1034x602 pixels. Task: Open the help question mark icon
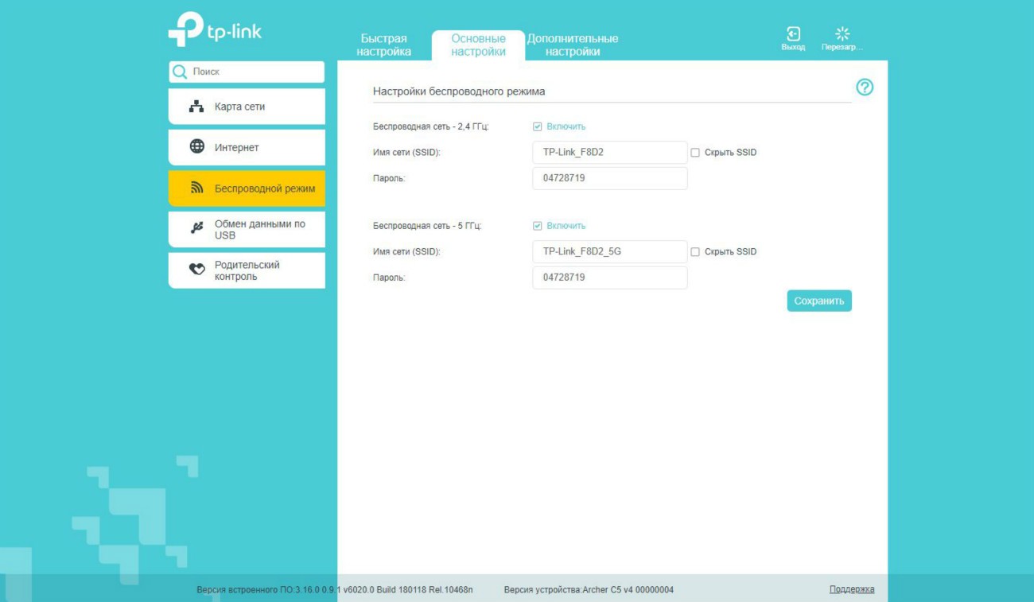[x=865, y=87]
